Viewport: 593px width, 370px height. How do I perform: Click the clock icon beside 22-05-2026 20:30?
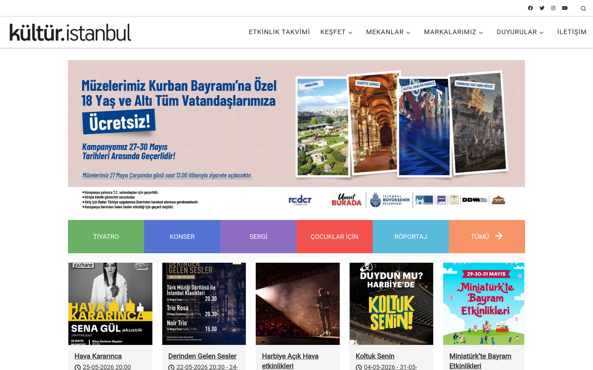pos(171,367)
